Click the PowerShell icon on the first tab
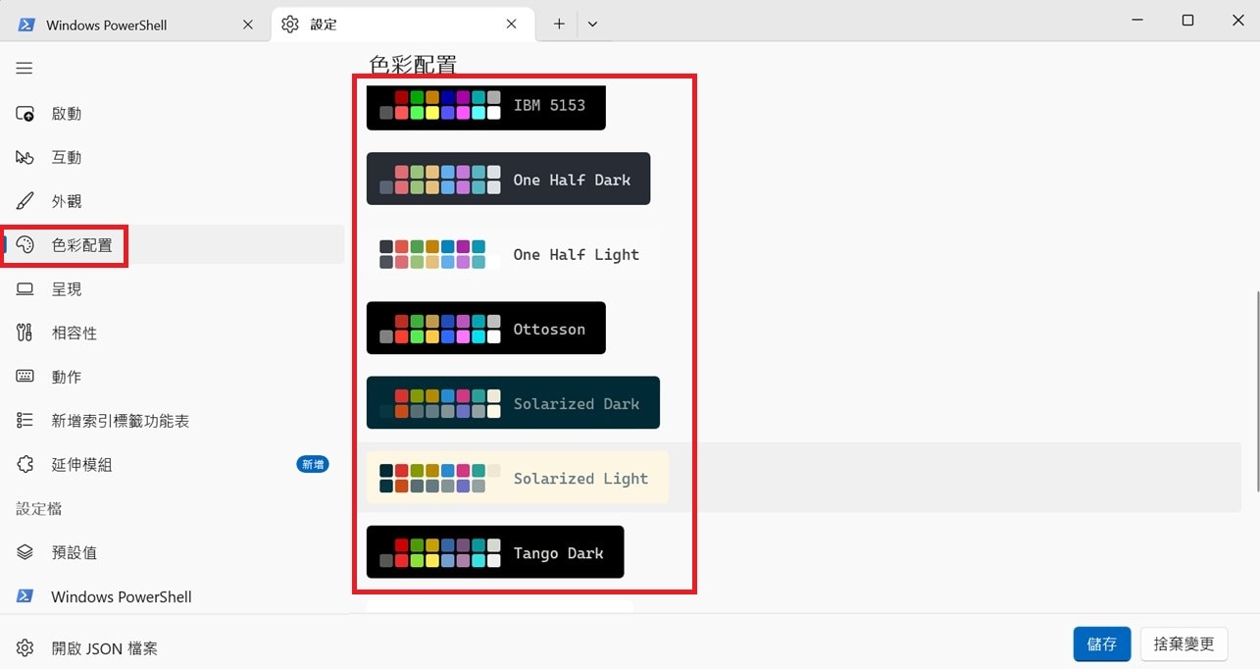Viewport: 1260px width, 669px height. pyautogui.click(x=27, y=25)
